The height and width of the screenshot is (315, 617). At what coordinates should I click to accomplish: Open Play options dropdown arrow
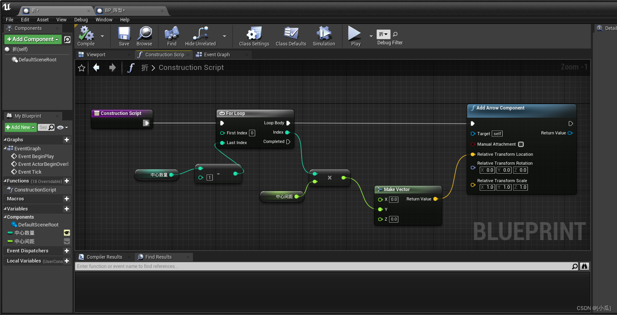click(371, 36)
